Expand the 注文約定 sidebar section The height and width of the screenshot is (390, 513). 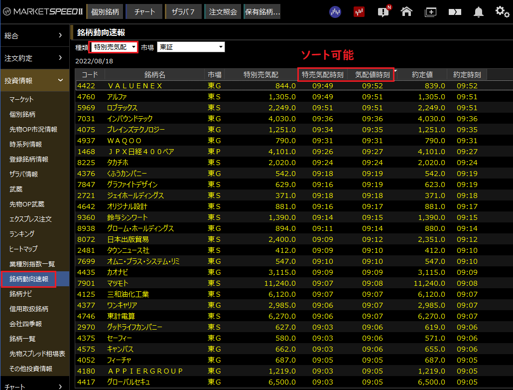click(35, 58)
